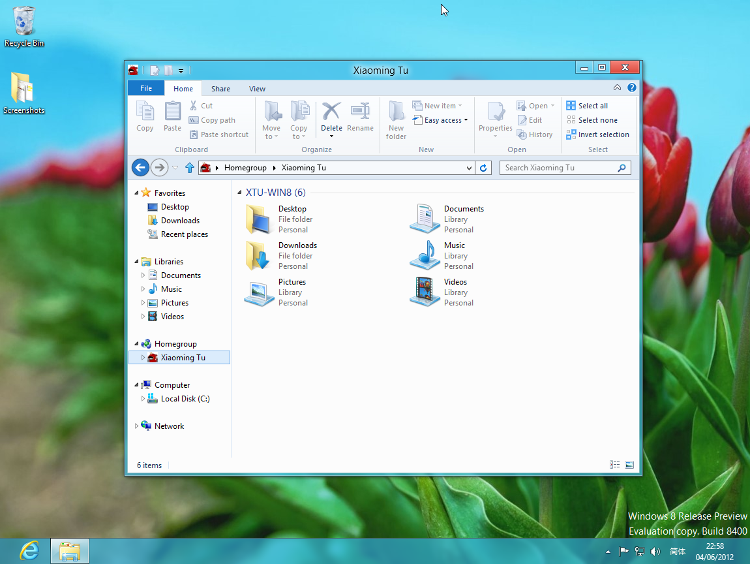Image resolution: width=750 pixels, height=564 pixels.
Task: Select the Downloads file folder item
Action: tap(281, 256)
